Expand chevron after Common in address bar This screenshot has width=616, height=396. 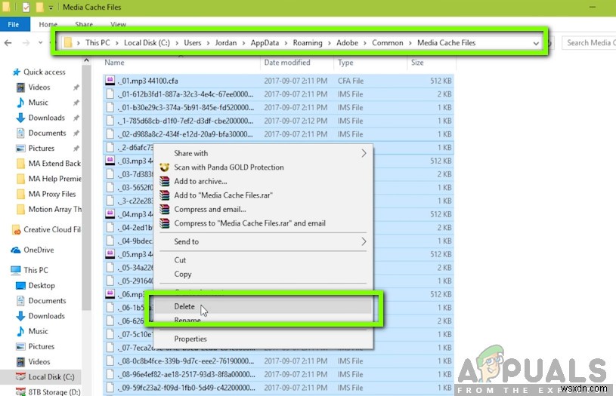[410, 43]
